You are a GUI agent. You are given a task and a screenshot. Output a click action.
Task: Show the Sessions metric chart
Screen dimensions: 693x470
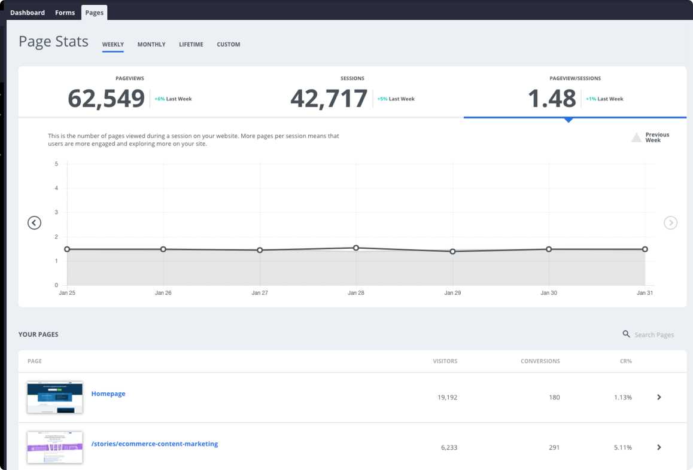click(352, 93)
